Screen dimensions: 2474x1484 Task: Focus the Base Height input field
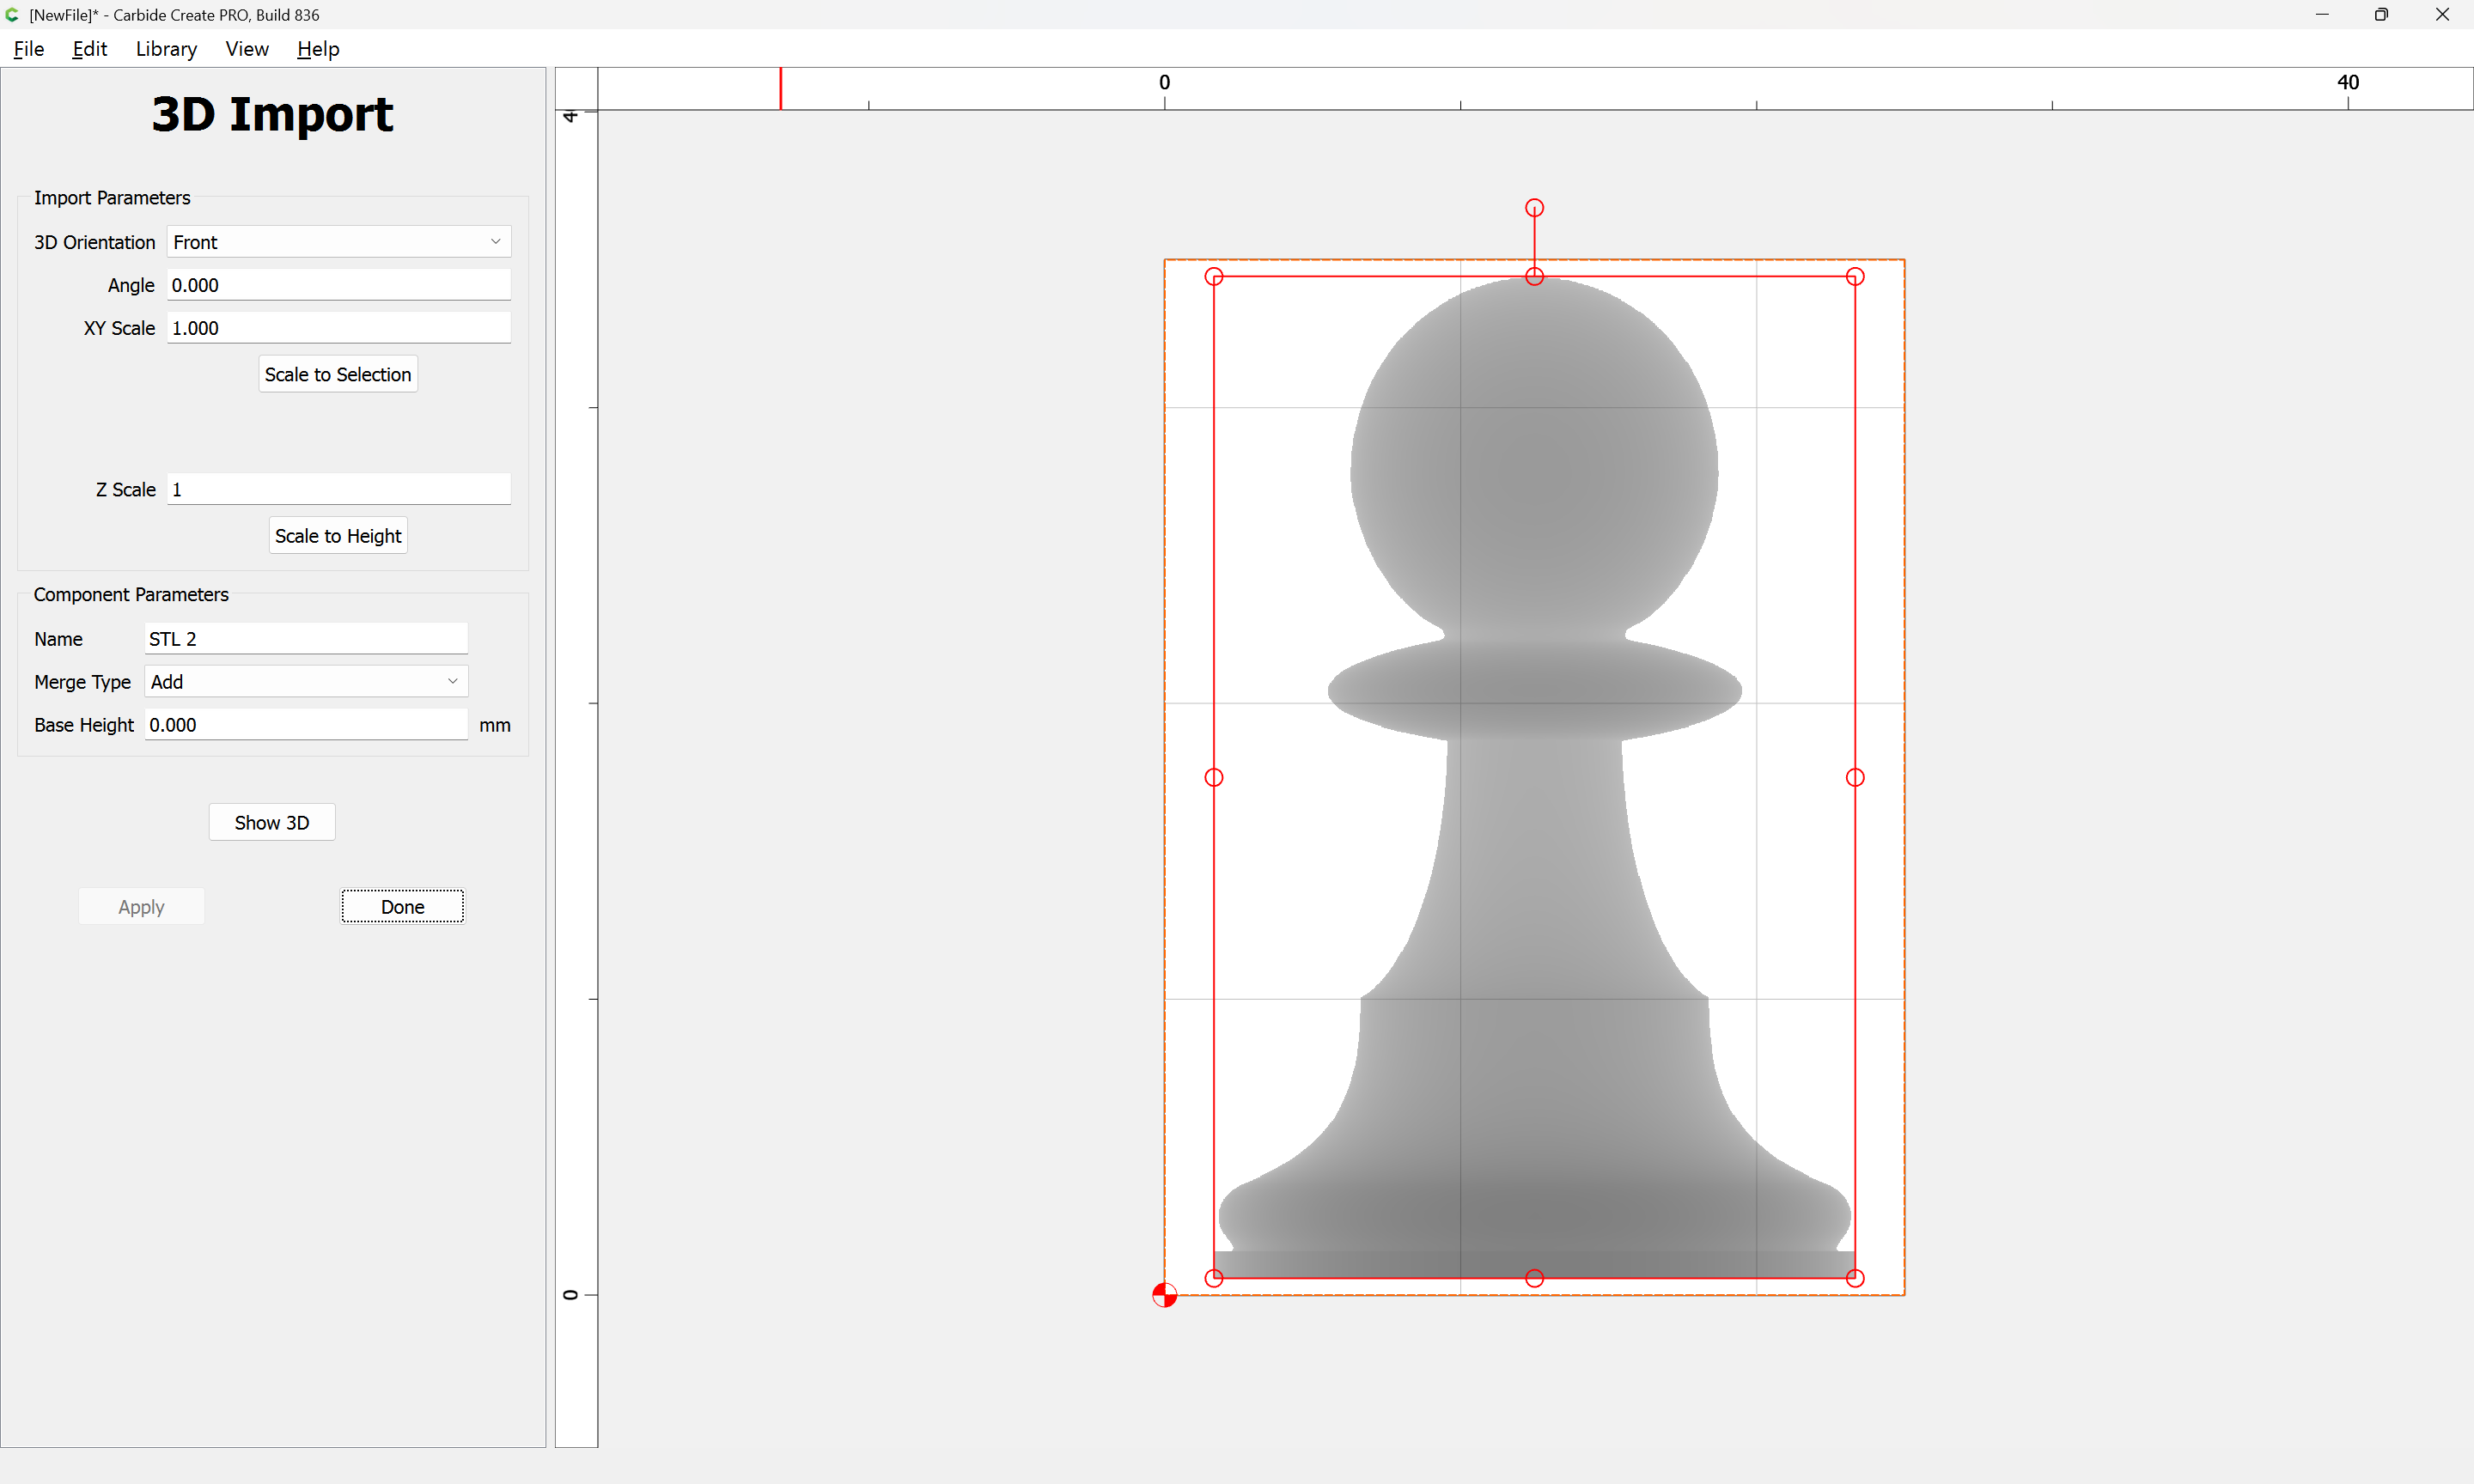pos(306,725)
